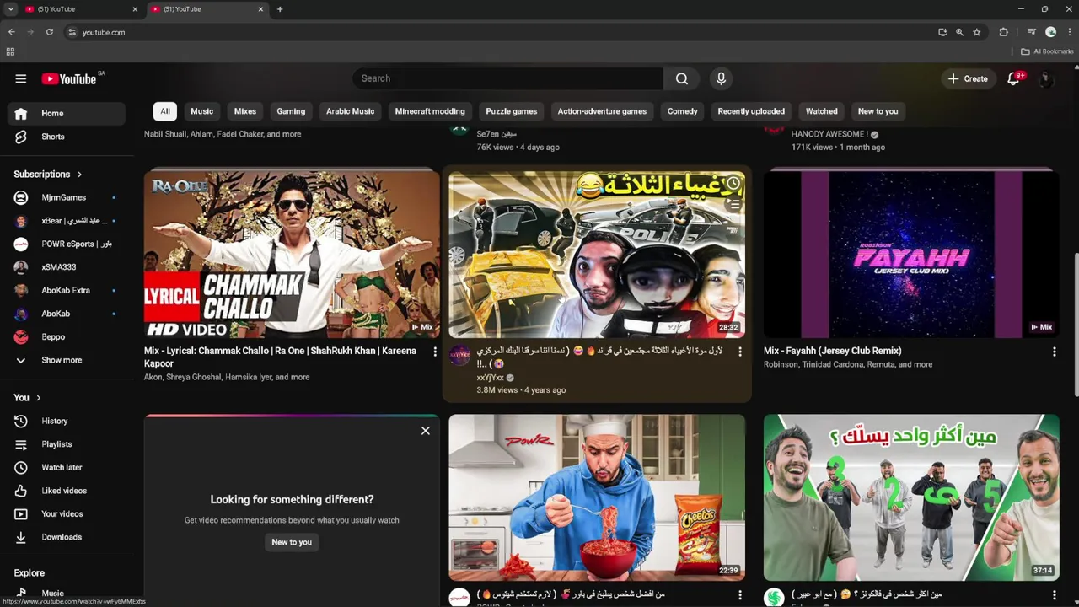
Task: Click New to you button in card
Action: [x=292, y=542]
